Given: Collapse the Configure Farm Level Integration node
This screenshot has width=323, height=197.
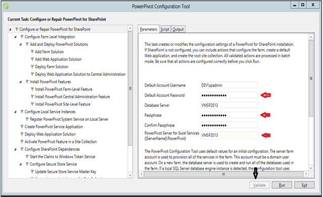Looking at the screenshot, I should [16, 37].
